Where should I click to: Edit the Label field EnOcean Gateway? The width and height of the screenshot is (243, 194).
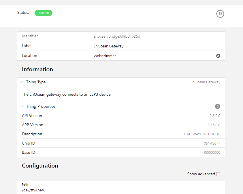pos(108,46)
